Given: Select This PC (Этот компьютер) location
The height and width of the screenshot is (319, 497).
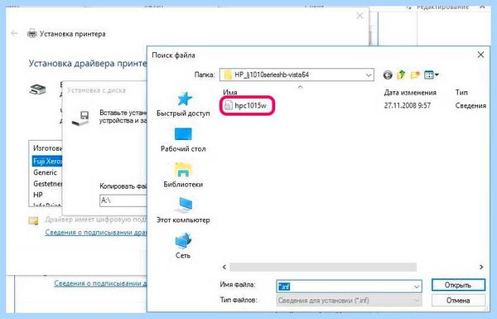Looking at the screenshot, I should pyautogui.click(x=183, y=210).
